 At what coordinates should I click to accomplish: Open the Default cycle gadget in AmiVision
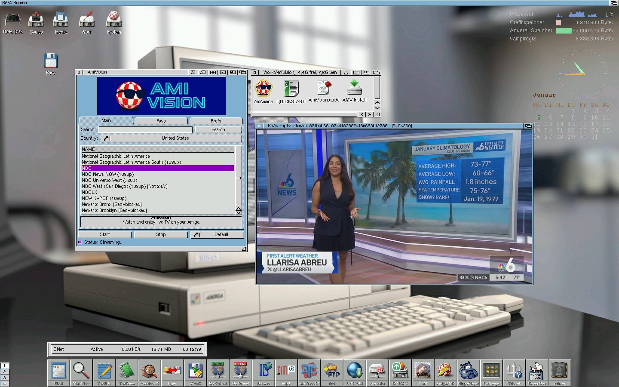[x=218, y=235]
